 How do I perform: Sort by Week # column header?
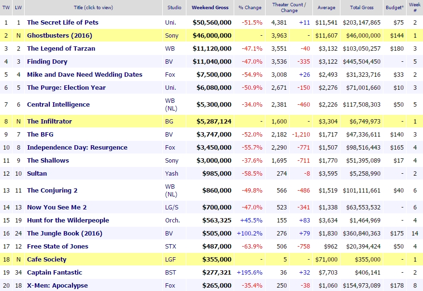tap(415, 8)
